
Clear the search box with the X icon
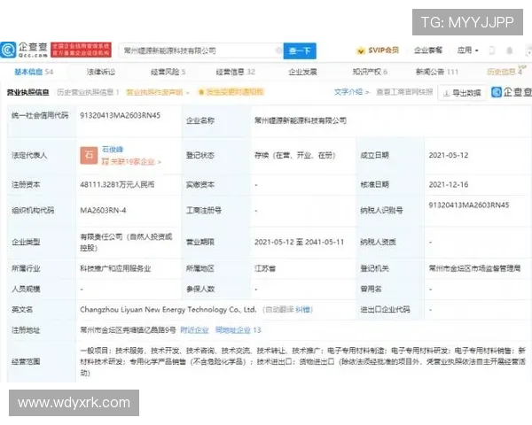click(278, 50)
